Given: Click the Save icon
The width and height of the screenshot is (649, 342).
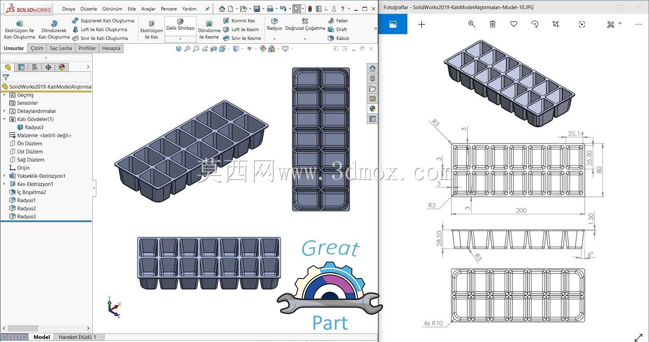Looking at the screenshot, I should [x=257, y=9].
